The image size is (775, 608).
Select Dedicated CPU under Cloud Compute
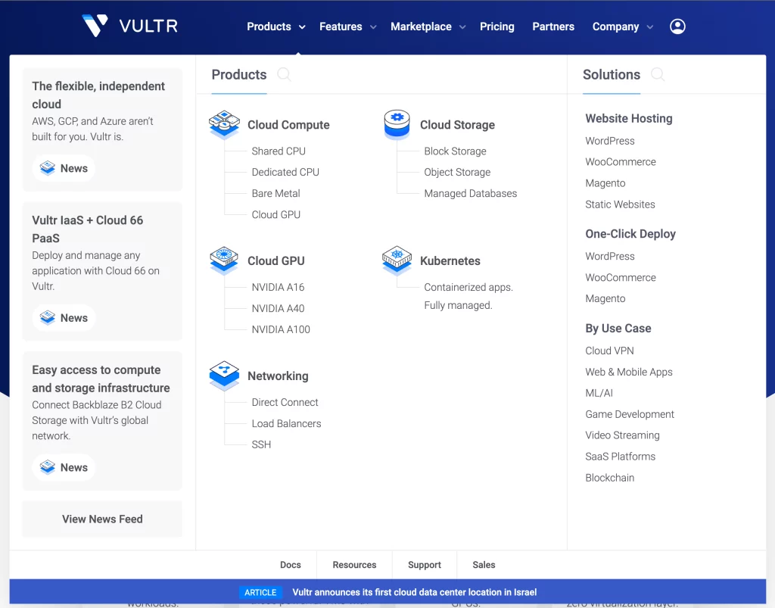(285, 172)
